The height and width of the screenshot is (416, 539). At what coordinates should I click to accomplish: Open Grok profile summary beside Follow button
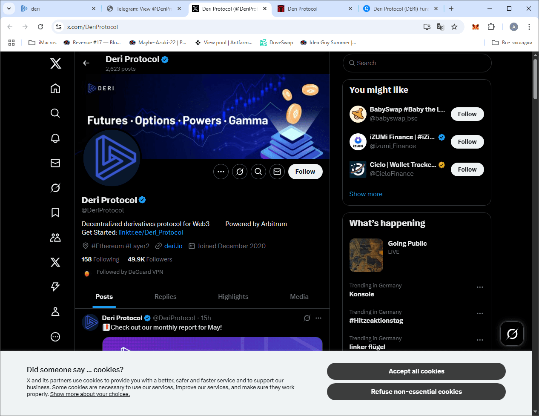click(240, 172)
